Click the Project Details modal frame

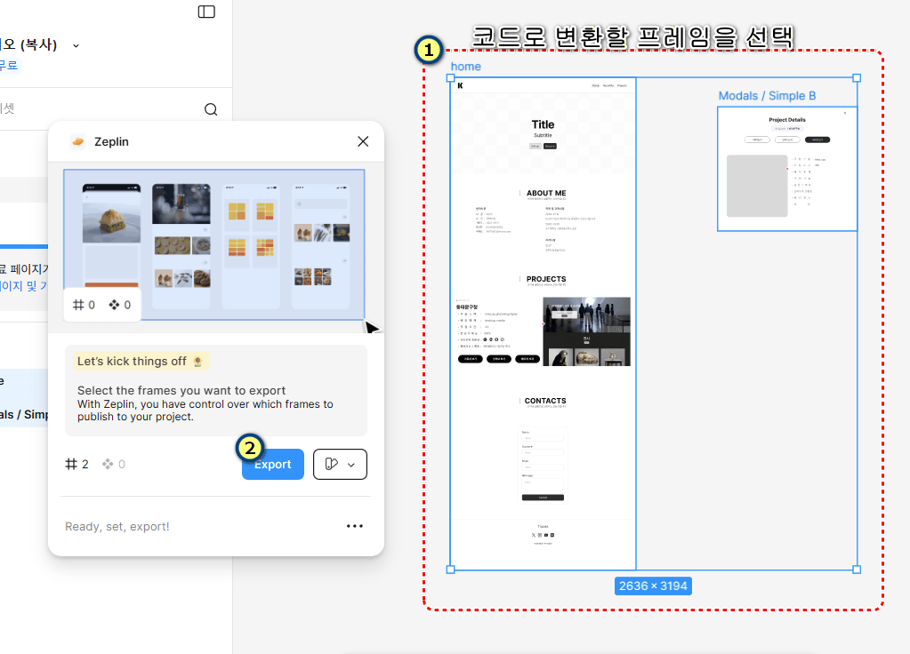click(786, 169)
